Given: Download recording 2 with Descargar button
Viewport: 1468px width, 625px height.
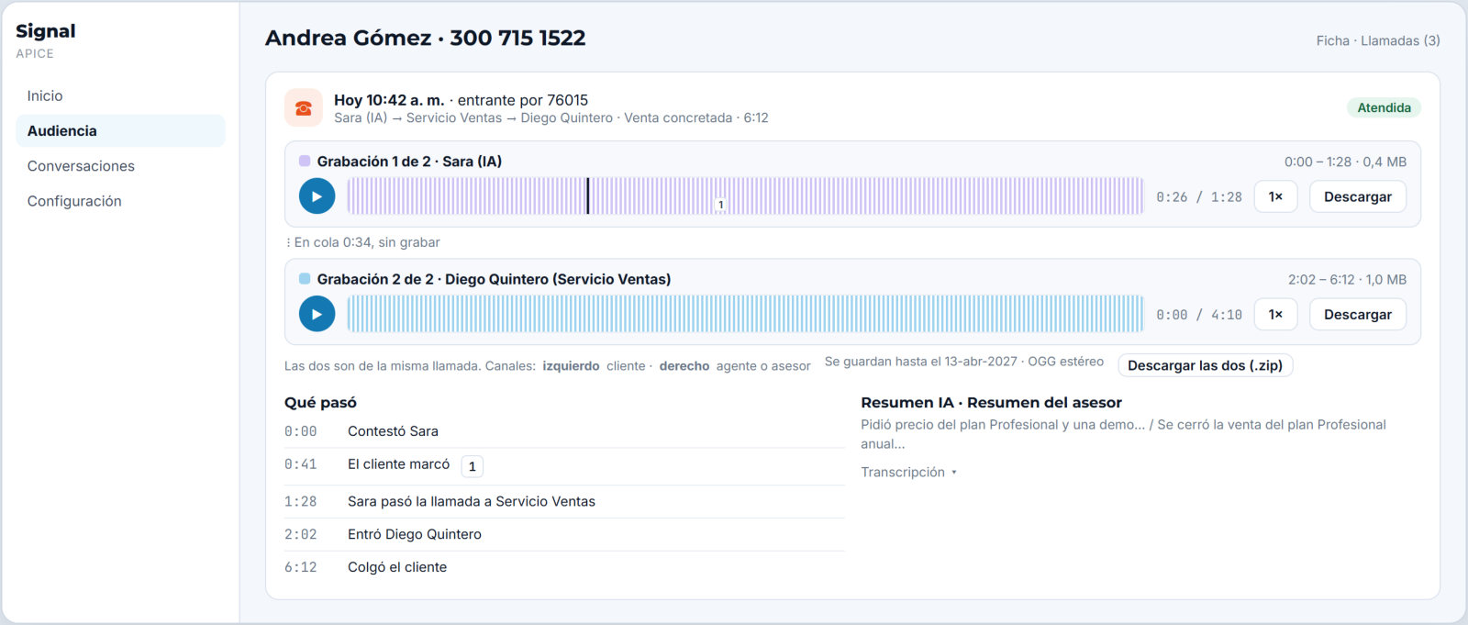Looking at the screenshot, I should pos(1358,314).
